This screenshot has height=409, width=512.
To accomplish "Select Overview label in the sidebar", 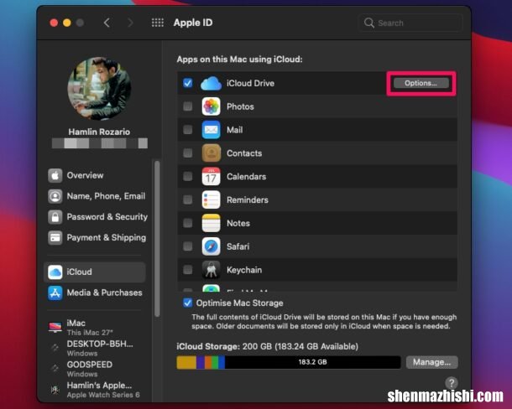I will click(x=85, y=175).
